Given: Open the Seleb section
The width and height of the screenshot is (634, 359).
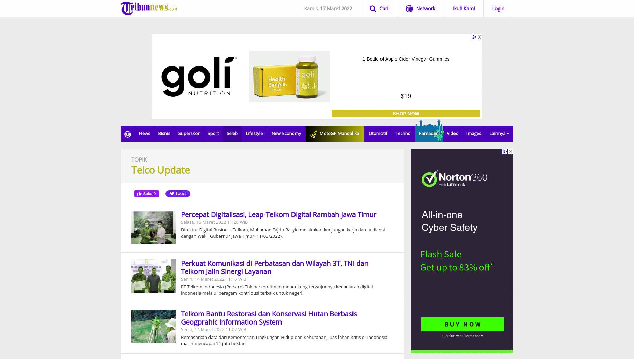Looking at the screenshot, I should 232,133.
